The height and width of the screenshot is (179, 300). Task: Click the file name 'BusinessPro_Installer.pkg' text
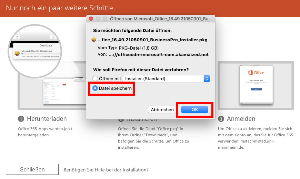(152, 40)
